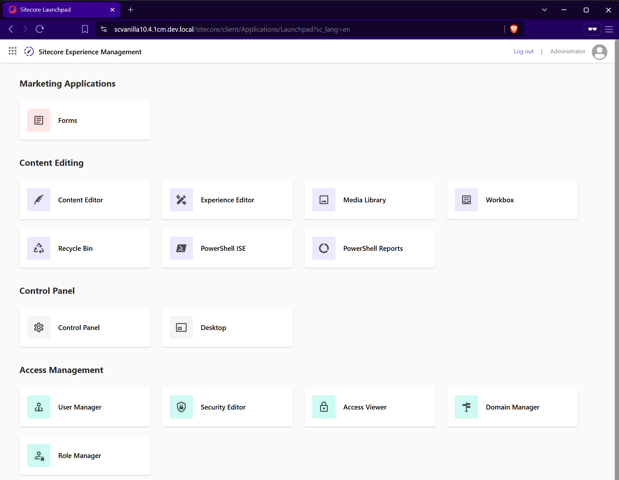Launch the Content Editor
This screenshot has height=480, width=619.
84,200
